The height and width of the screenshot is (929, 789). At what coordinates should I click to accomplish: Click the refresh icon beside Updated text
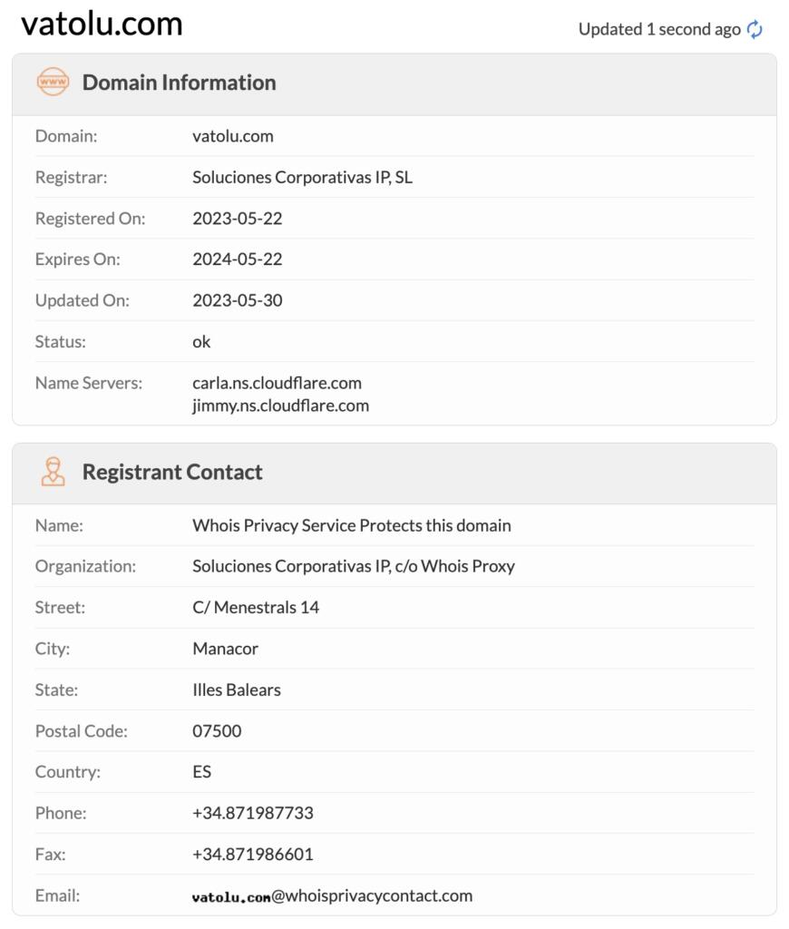(x=755, y=29)
